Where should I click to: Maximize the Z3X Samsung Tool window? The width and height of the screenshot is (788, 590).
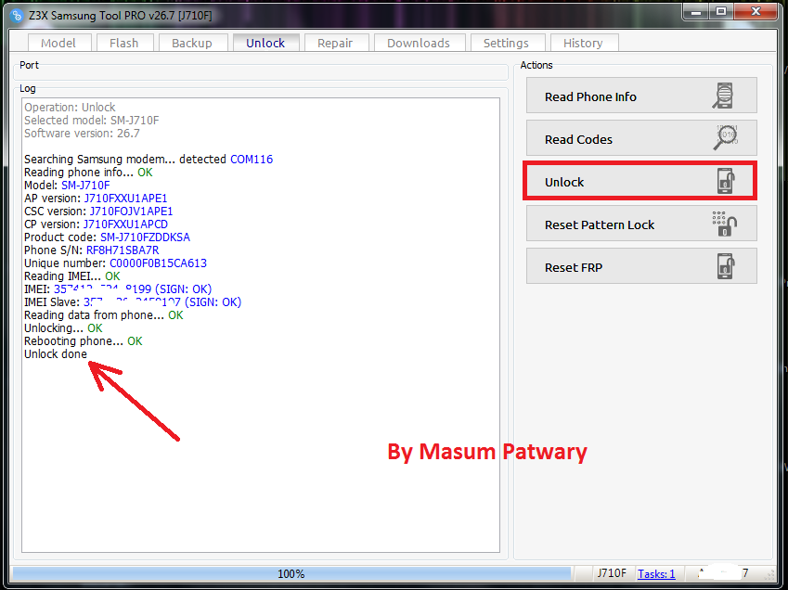[721, 12]
